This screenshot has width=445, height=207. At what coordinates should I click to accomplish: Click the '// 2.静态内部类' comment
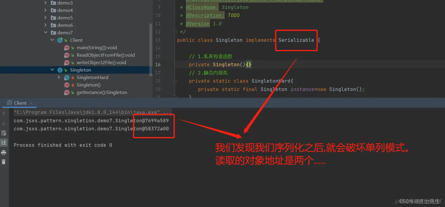click(208, 73)
